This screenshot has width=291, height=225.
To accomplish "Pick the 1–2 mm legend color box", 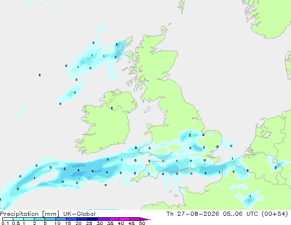I will click(29, 219).
